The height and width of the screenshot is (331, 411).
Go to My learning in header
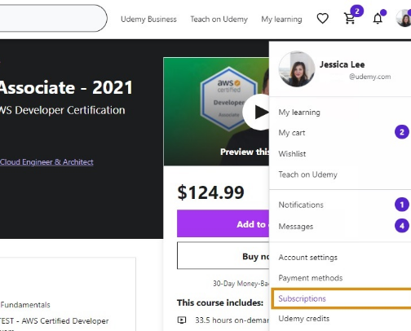click(x=281, y=20)
